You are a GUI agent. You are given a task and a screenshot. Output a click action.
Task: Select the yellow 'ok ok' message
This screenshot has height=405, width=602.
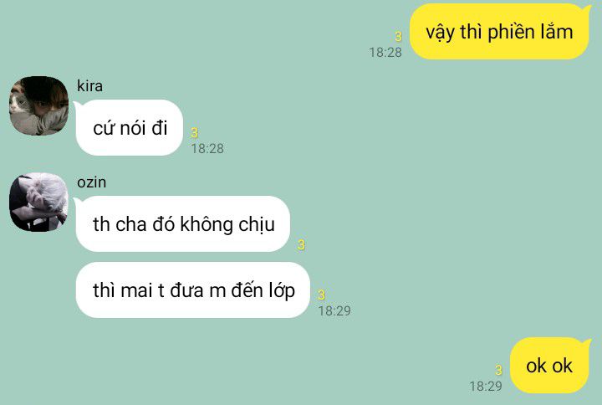(549, 366)
